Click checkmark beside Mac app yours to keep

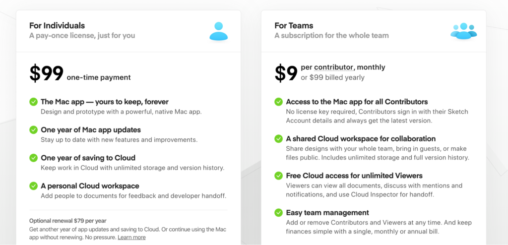pos(34,102)
